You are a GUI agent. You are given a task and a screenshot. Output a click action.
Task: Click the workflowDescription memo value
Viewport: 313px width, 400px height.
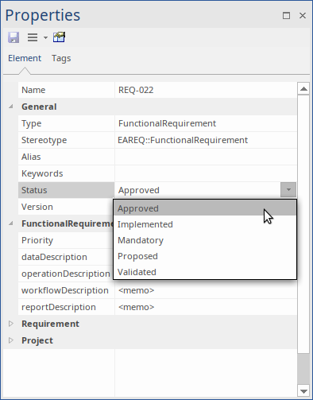[136, 290]
